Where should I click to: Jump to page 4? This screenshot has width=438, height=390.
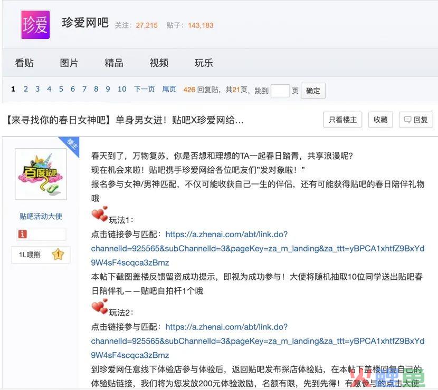click(49, 89)
